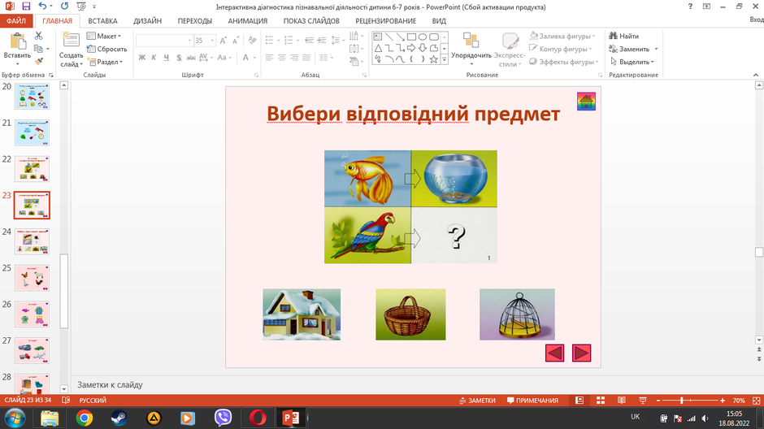Open Google Chrome from taskbar
The height and width of the screenshot is (429, 764).
tap(85, 418)
